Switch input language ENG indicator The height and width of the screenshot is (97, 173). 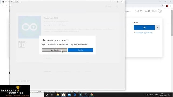(157, 95)
